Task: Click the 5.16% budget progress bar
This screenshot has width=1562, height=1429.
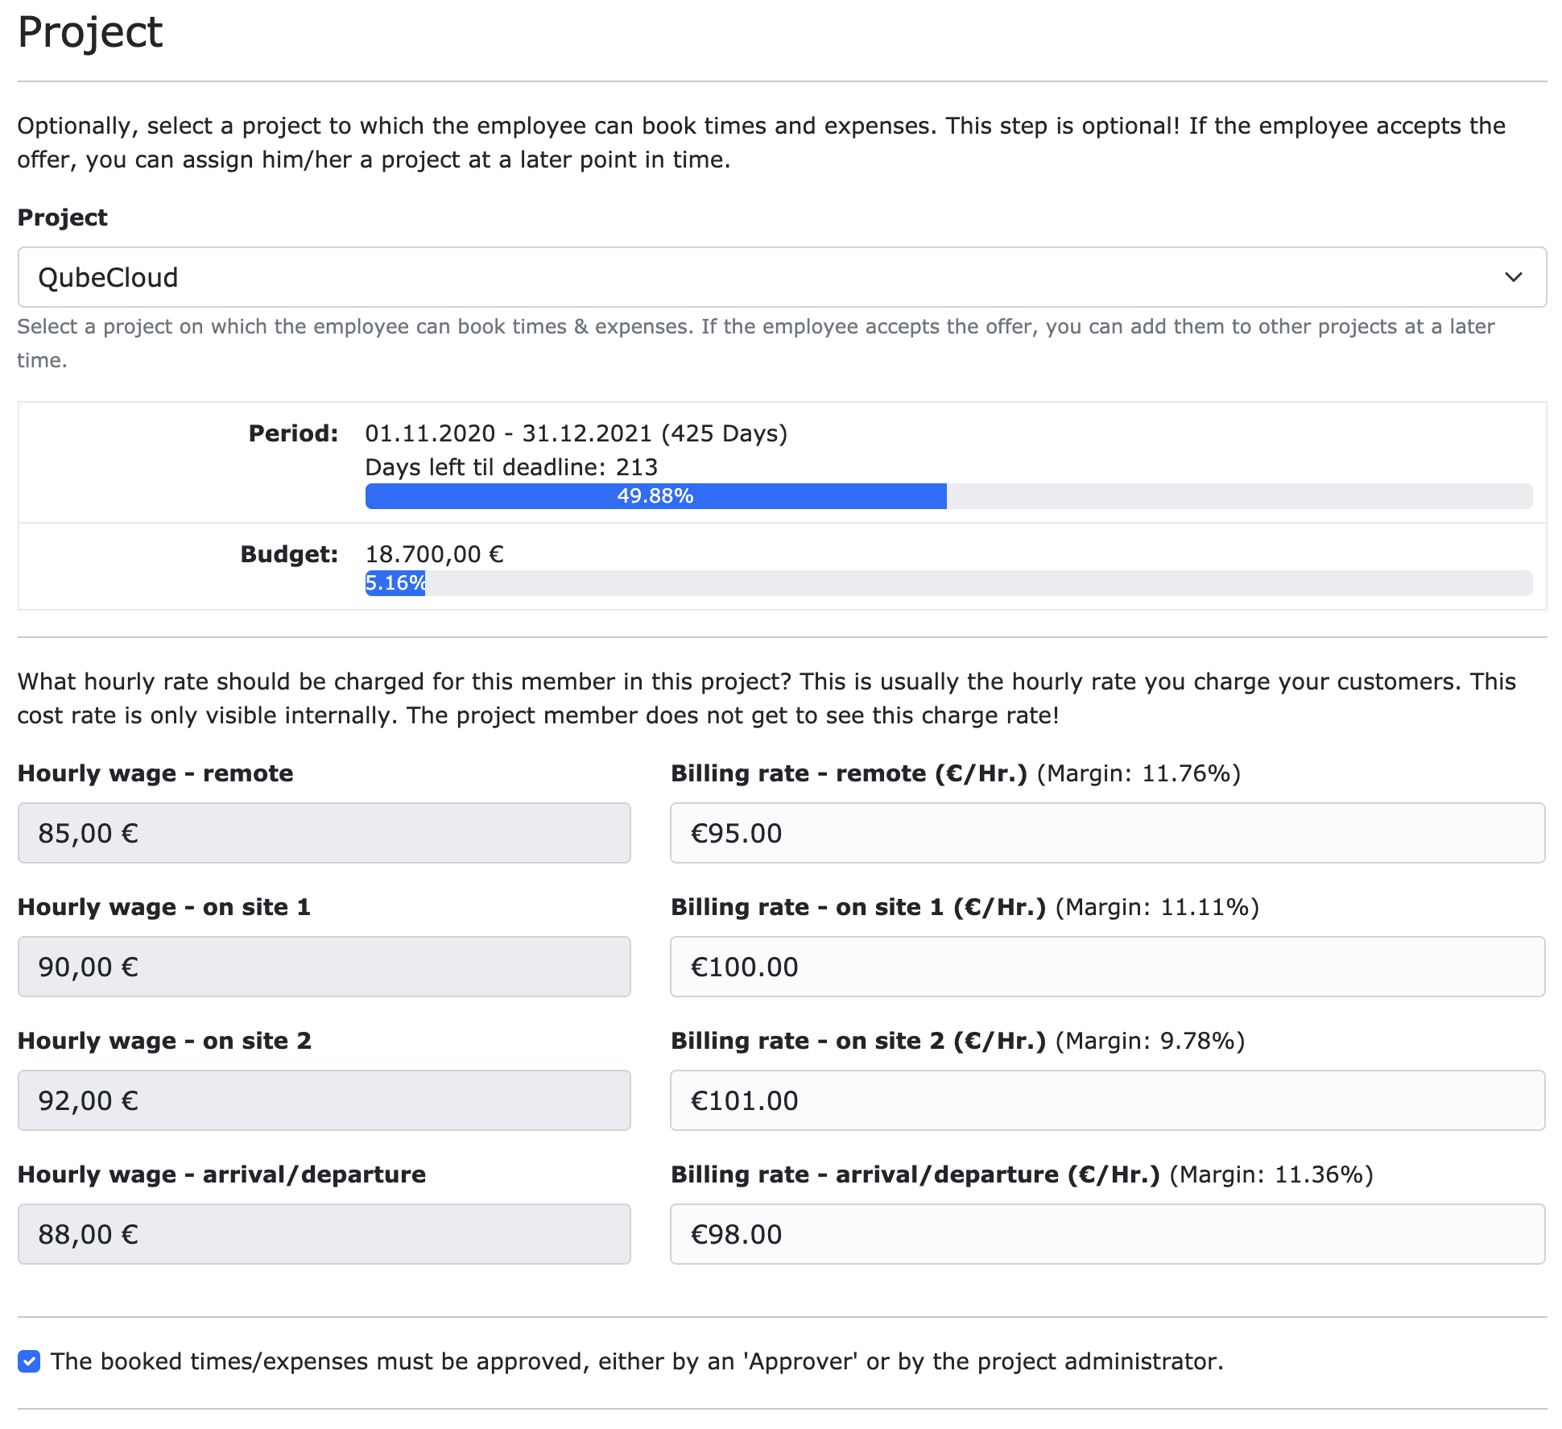Action: click(395, 585)
